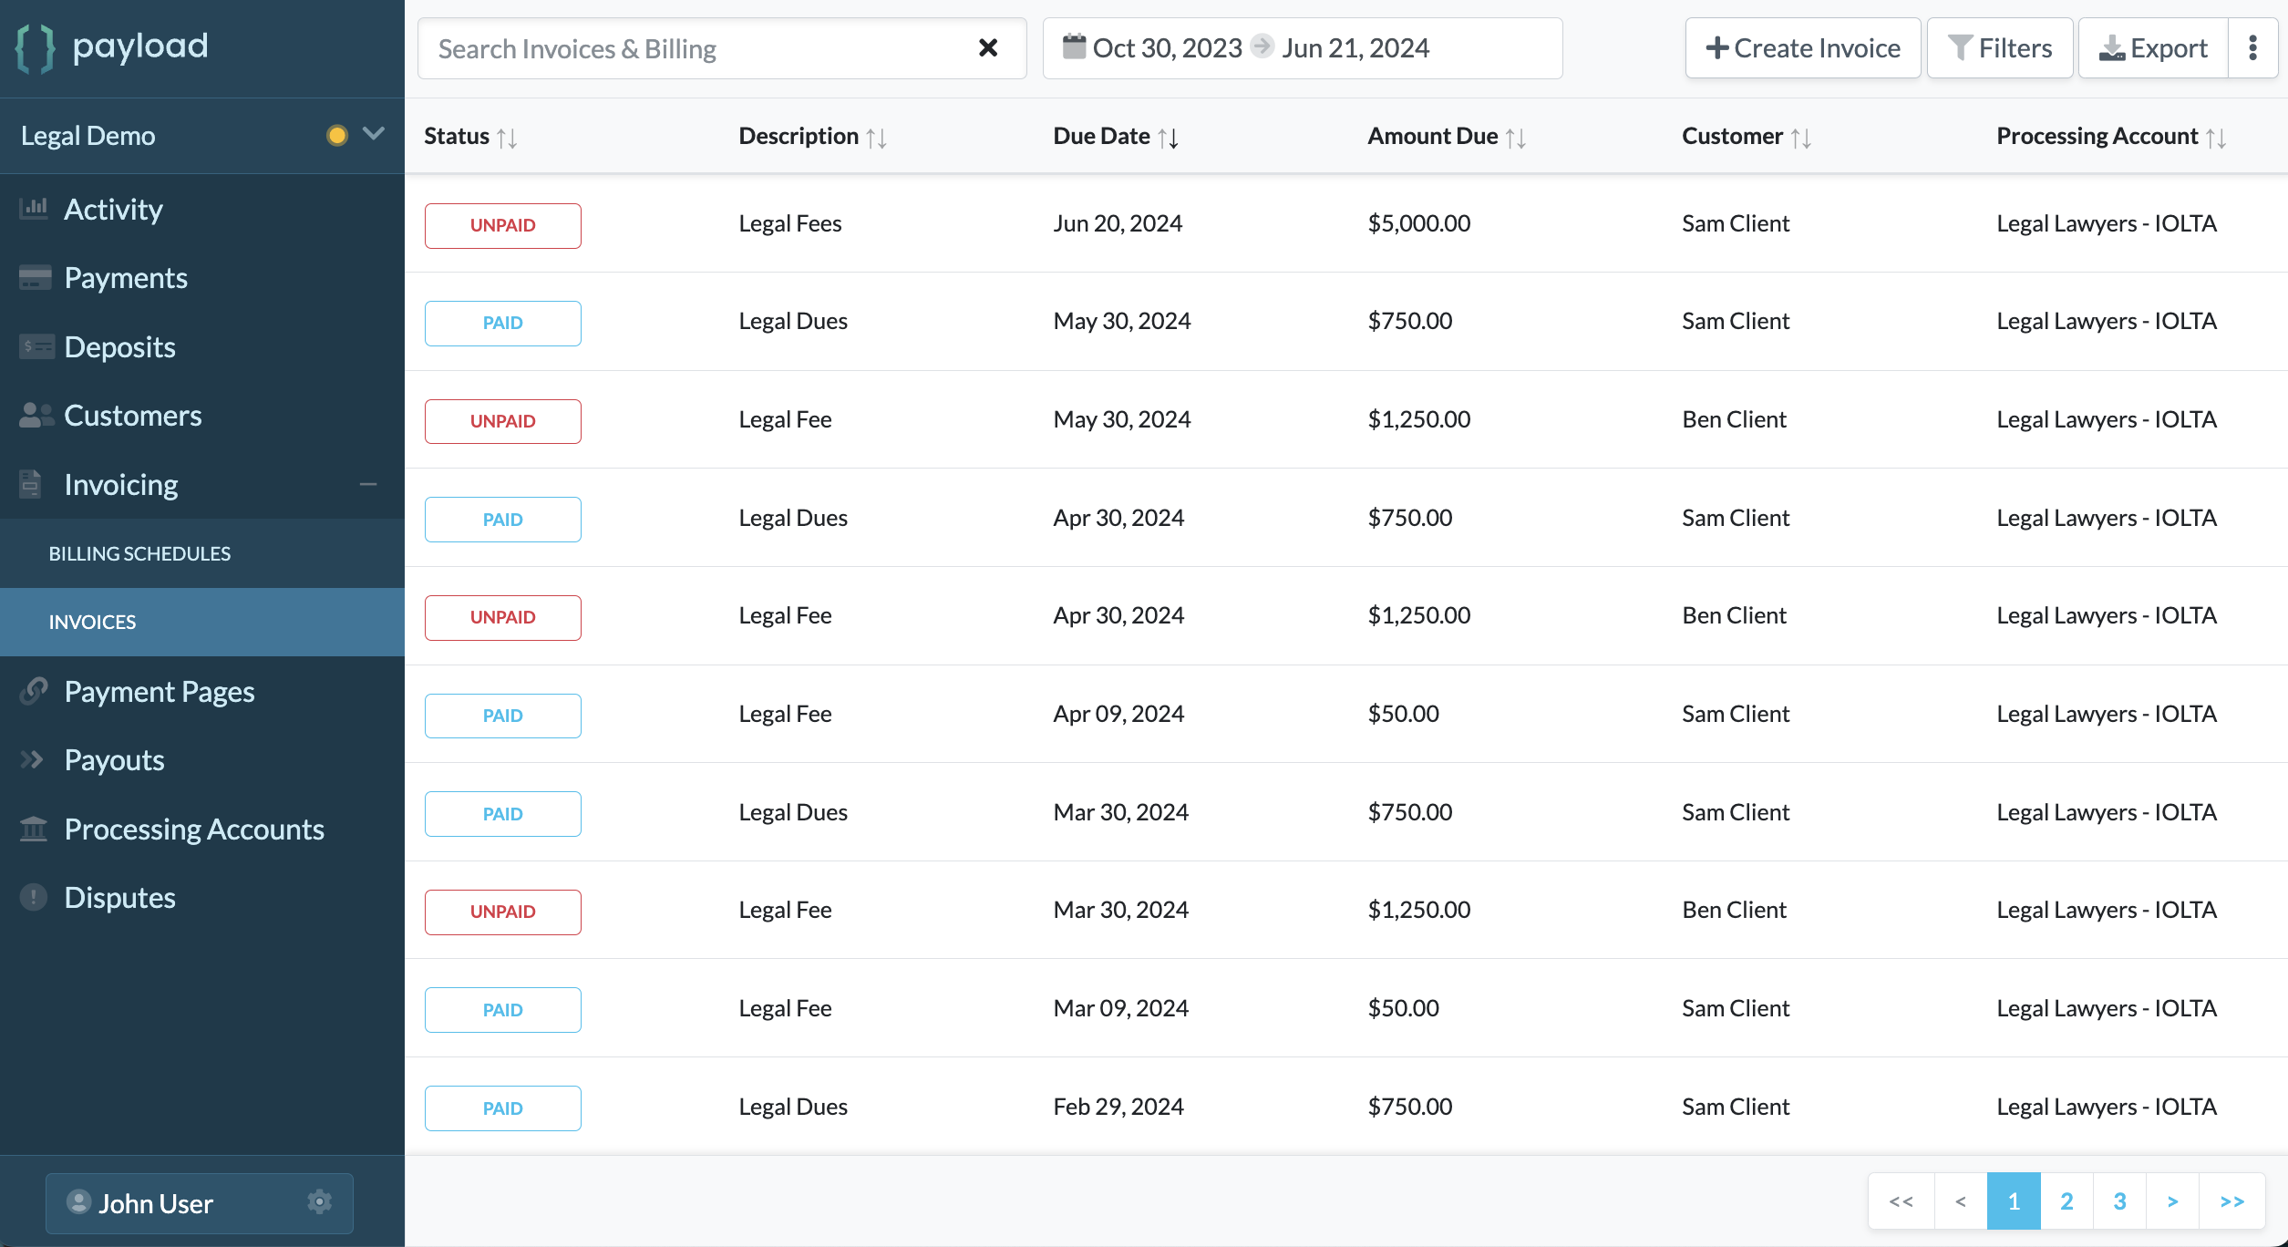The height and width of the screenshot is (1247, 2288).
Task: Open Payments via the card icon
Action: [34, 277]
